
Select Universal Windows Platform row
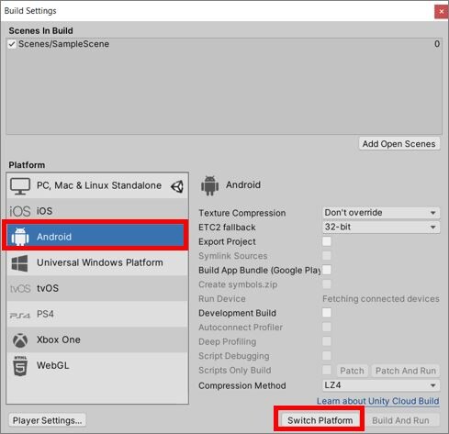(97, 262)
